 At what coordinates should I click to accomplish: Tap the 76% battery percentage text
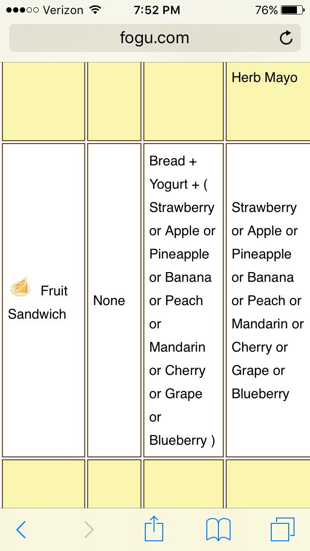pos(265,9)
